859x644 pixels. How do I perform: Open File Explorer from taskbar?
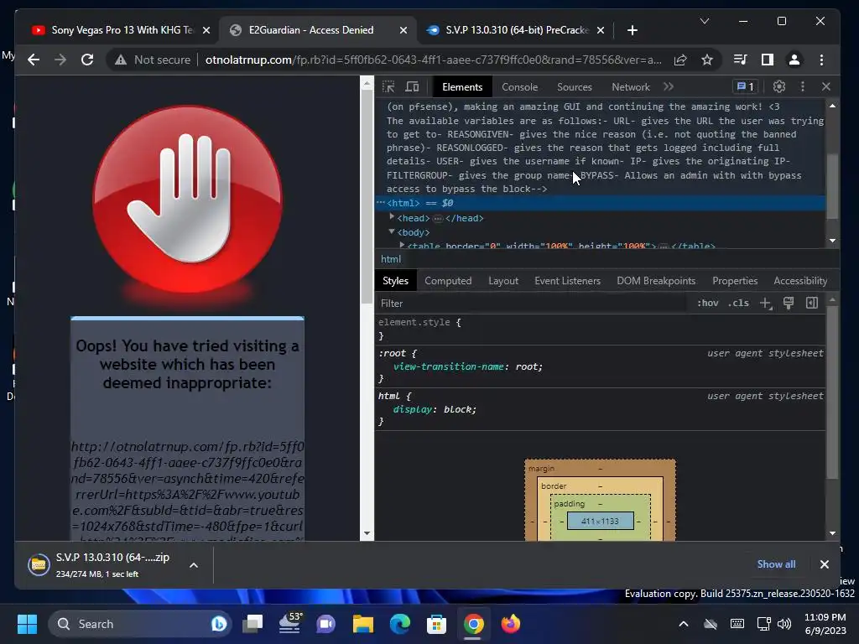362,624
